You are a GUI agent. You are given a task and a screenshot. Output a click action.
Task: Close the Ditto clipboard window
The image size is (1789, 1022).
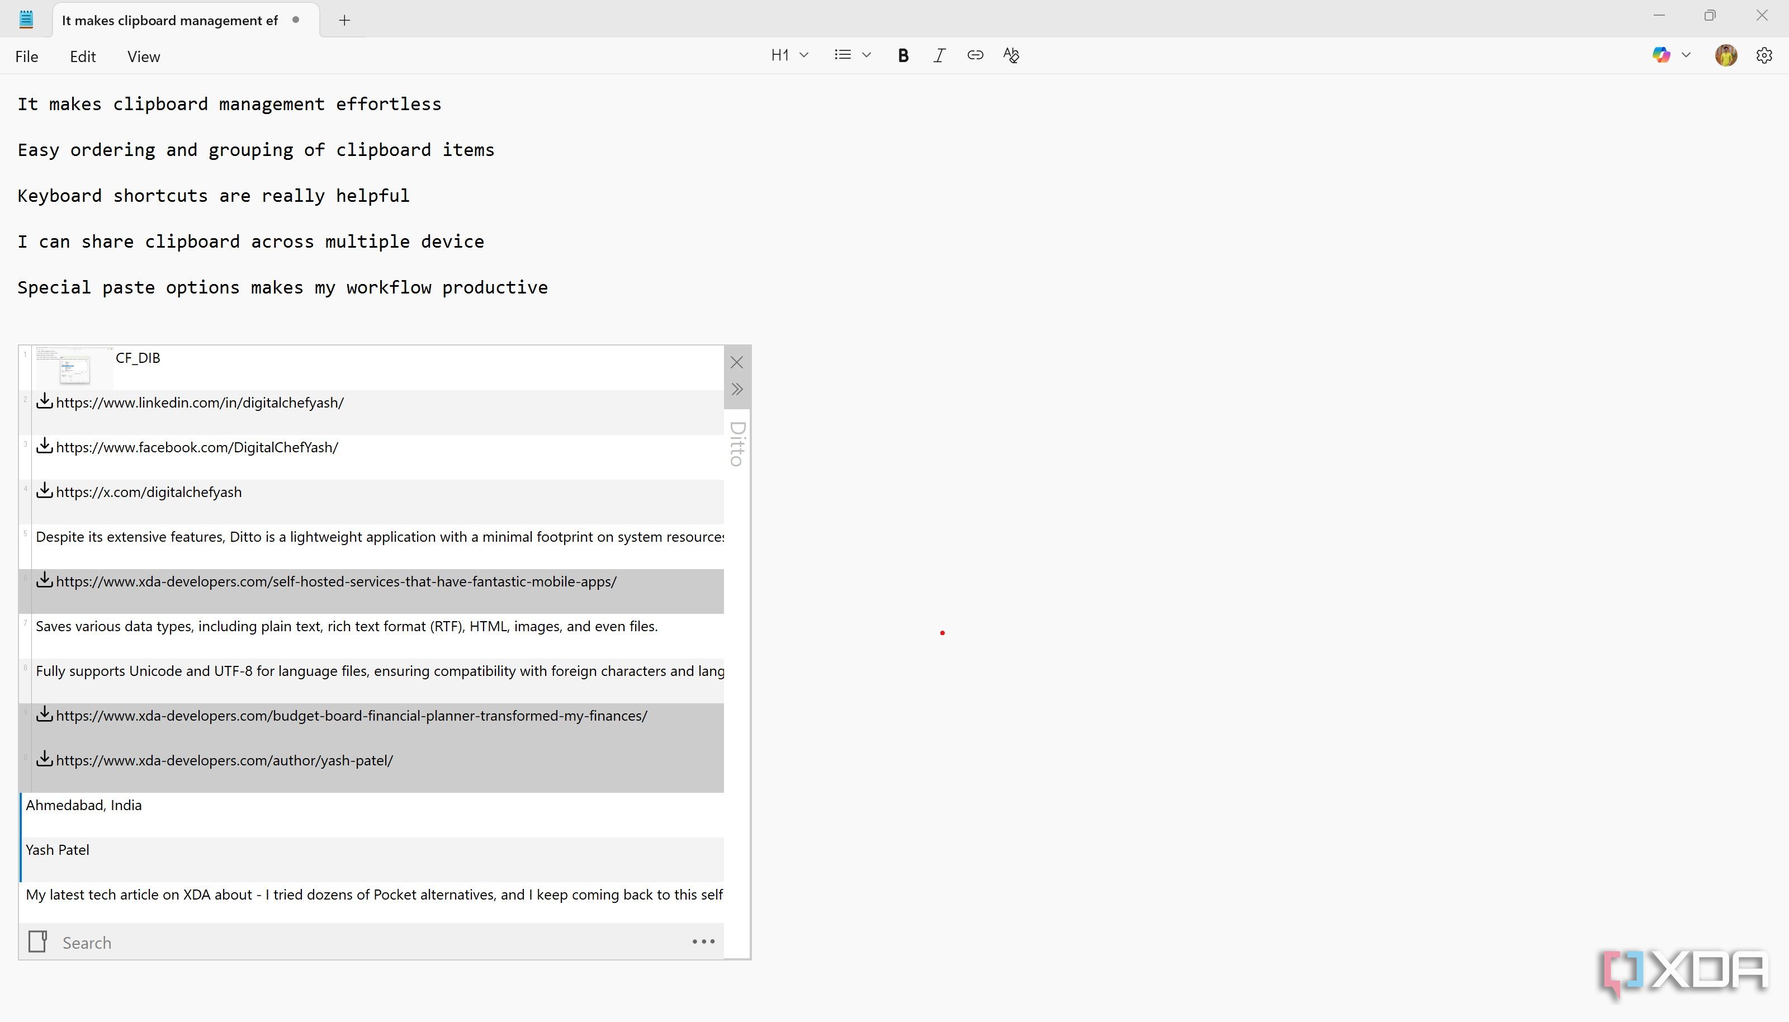pos(736,362)
